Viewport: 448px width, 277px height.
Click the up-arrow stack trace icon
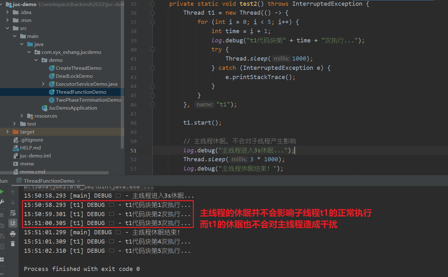click(13, 192)
